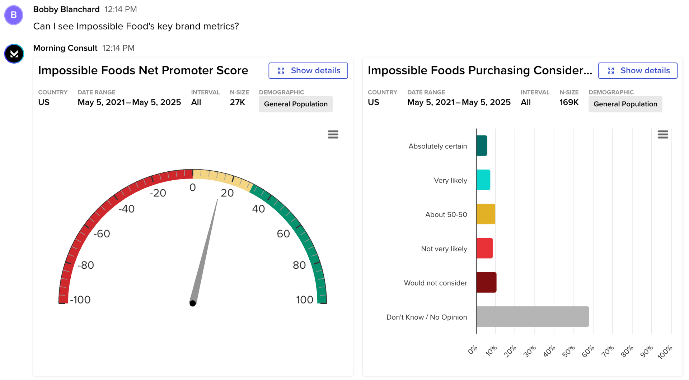Select the Very likely cyan bar

click(483, 180)
